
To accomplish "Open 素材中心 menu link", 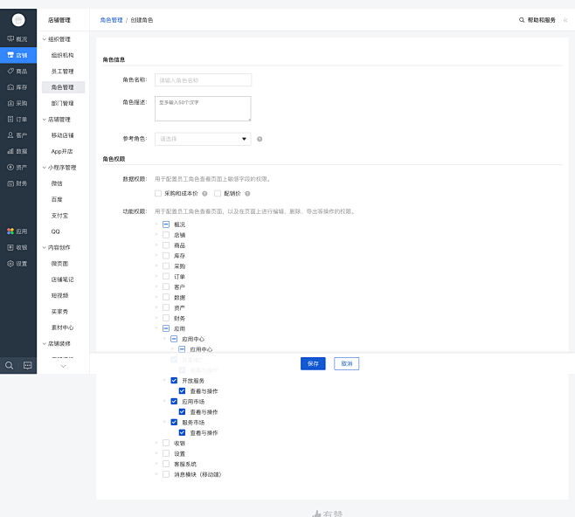I will pos(62,327).
